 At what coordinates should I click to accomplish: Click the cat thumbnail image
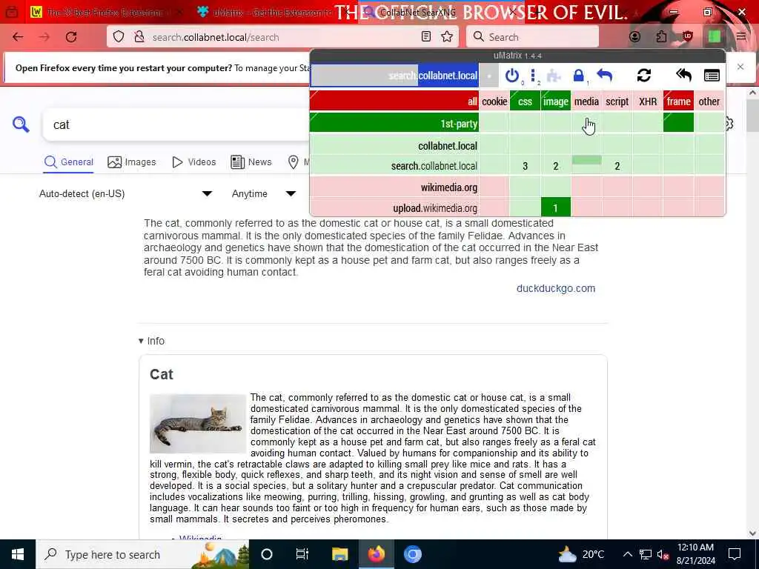pos(198,423)
